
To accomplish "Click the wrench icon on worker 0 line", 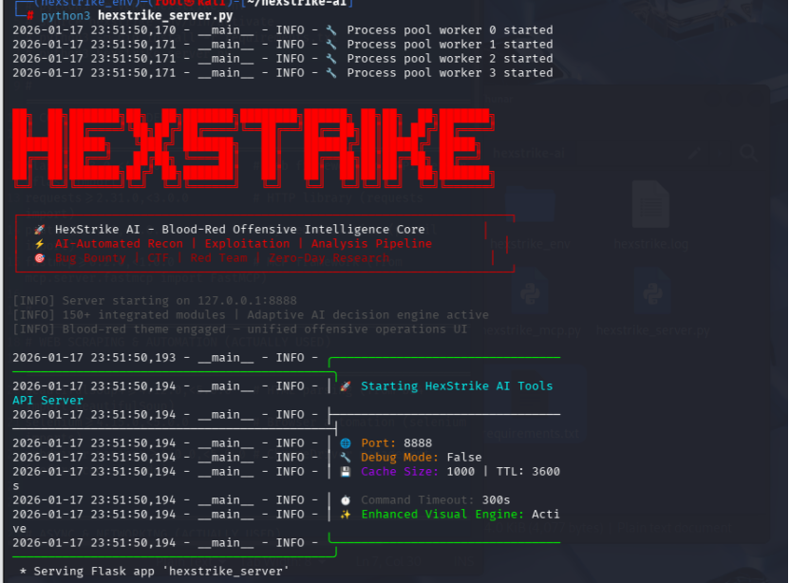I will (331, 30).
